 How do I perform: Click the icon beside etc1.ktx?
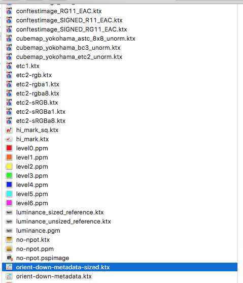(x=9, y=66)
